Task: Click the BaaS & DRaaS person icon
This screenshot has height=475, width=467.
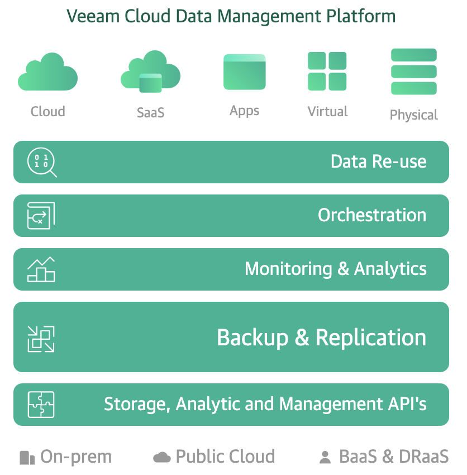Action: [x=325, y=458]
